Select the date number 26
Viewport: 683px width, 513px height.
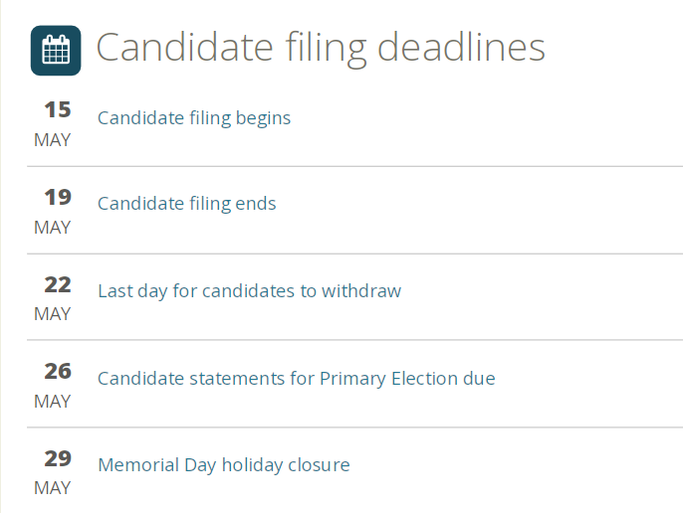point(58,372)
